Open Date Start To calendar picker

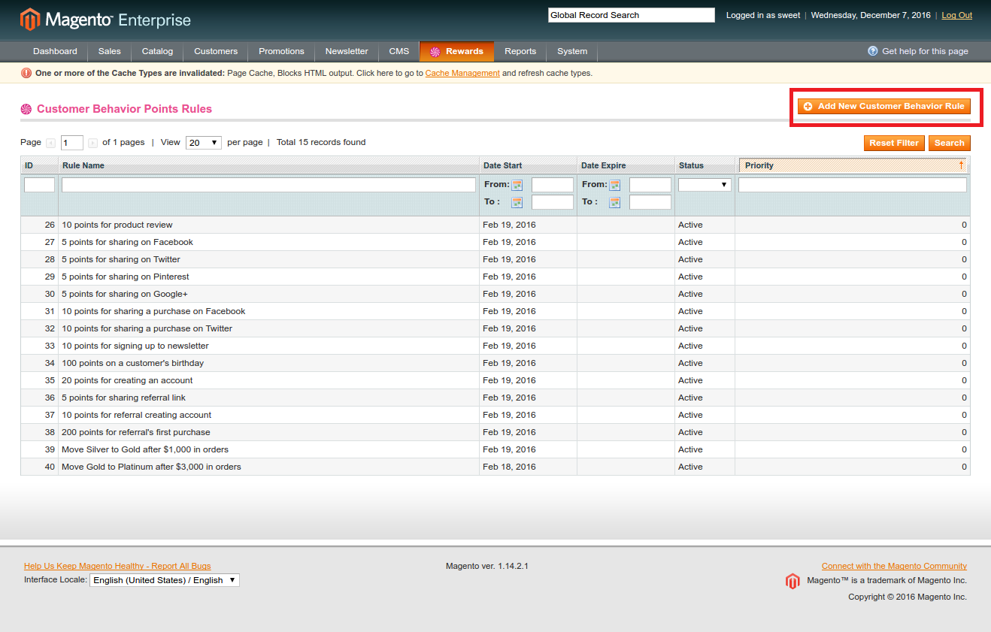pos(517,202)
